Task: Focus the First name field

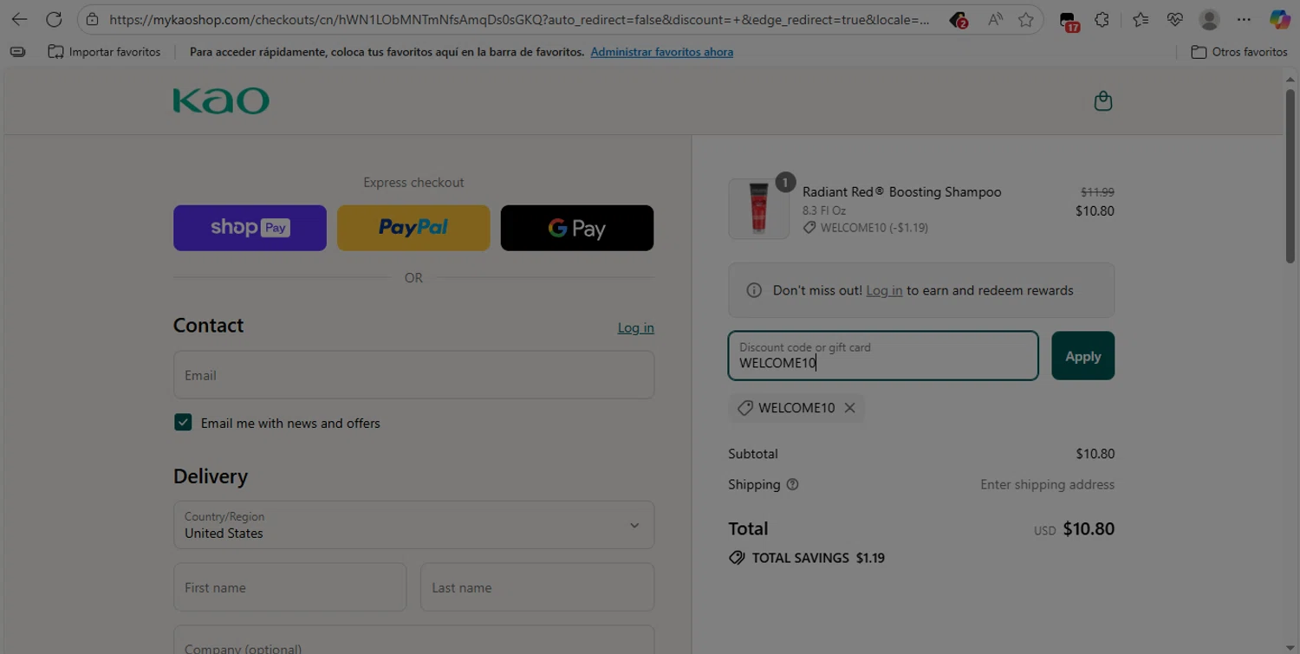Action: click(289, 587)
